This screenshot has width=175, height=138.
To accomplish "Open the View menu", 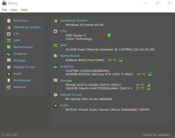I will 14,10.
